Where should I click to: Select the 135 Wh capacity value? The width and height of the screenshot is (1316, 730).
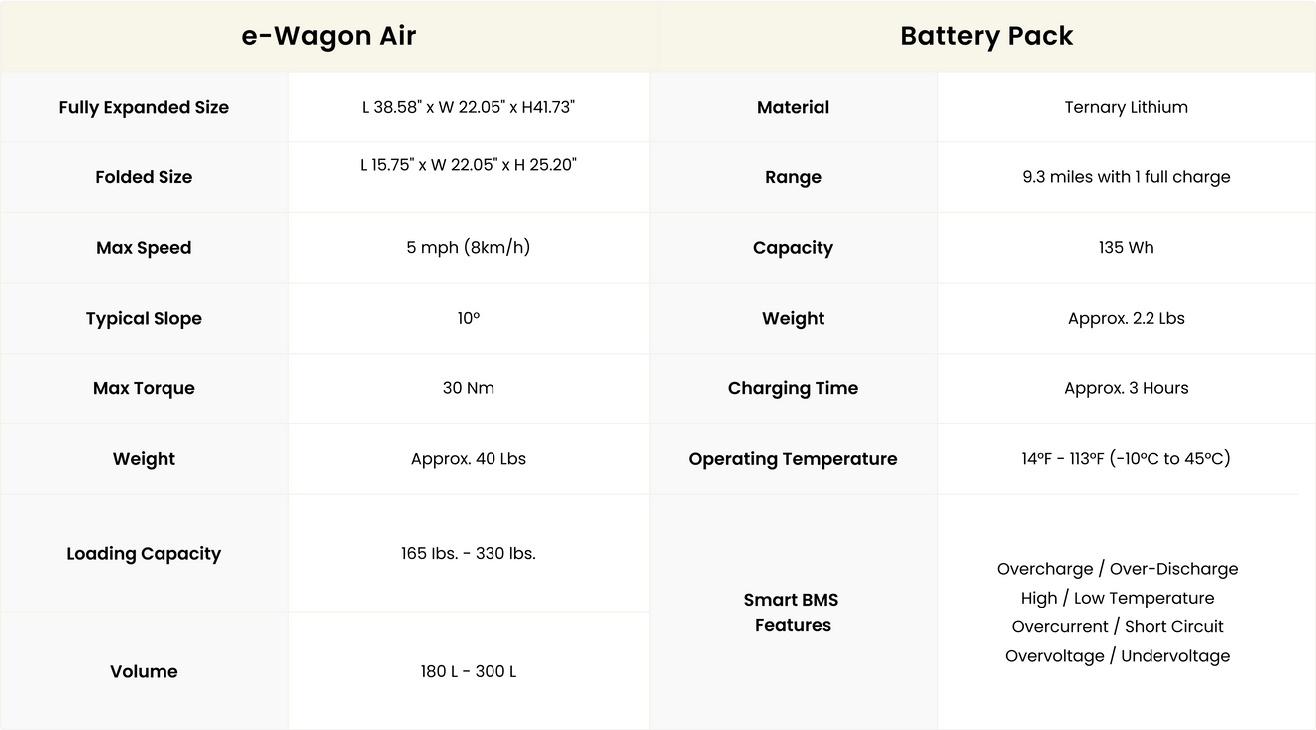click(1126, 248)
